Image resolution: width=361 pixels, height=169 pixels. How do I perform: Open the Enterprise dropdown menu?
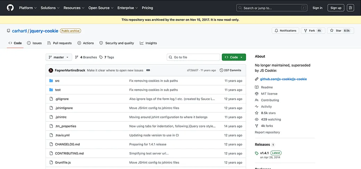[128, 8]
